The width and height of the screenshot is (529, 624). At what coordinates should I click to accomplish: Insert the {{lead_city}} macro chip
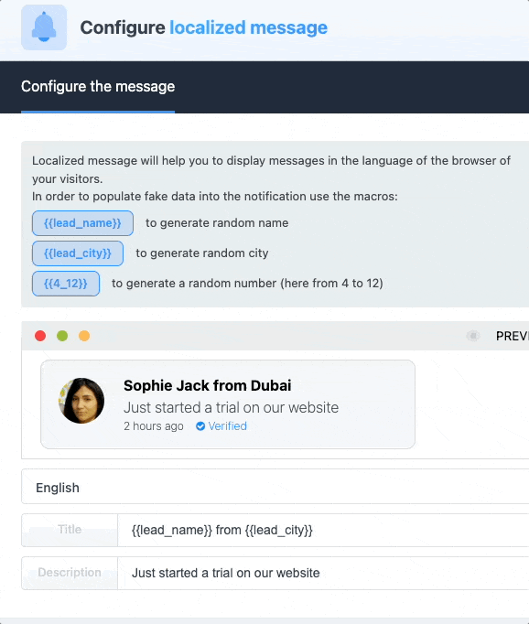click(78, 253)
